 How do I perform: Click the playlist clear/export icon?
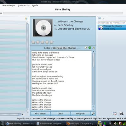[115, 113]
